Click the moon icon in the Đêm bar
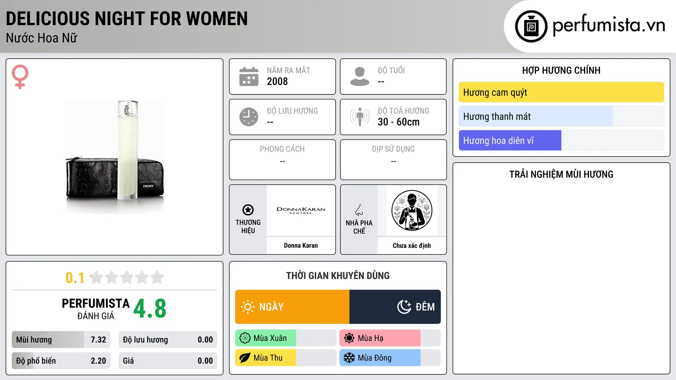 coord(404,307)
